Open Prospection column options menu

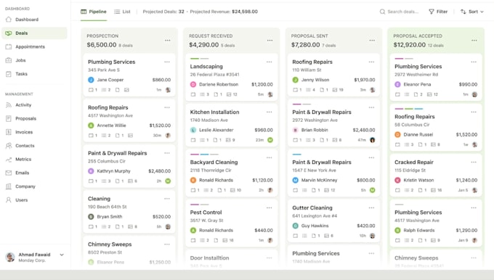coord(168,41)
